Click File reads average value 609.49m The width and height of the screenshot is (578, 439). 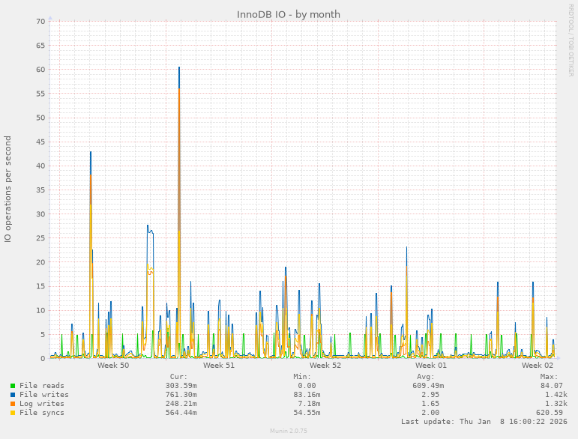click(x=428, y=386)
